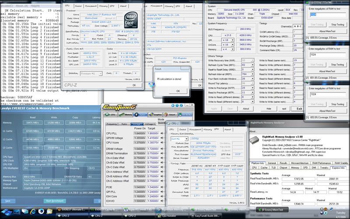Open the QPI multiplier dropdown in CPU-Tweaker
This screenshot has width=350, height=219.
[x=232, y=40]
